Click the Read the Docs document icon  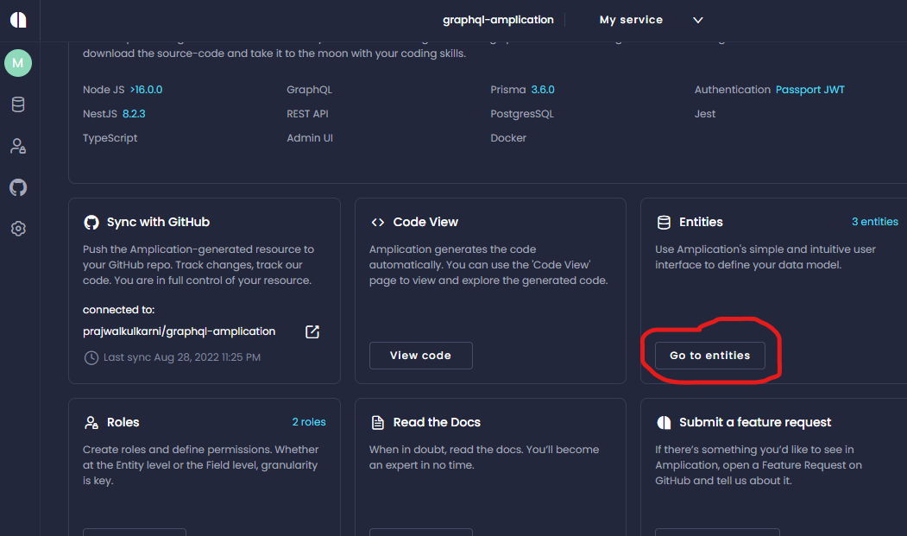pyautogui.click(x=377, y=423)
